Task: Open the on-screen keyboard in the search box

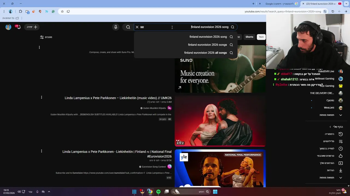Action: click(142, 27)
